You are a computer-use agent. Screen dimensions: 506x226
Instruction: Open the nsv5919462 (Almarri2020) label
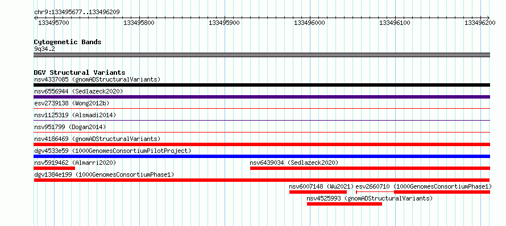coord(75,163)
